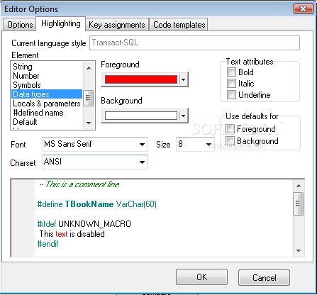The image size is (317, 295).
Task: Open the Foreground color dropdown arrow
Action: (x=183, y=79)
